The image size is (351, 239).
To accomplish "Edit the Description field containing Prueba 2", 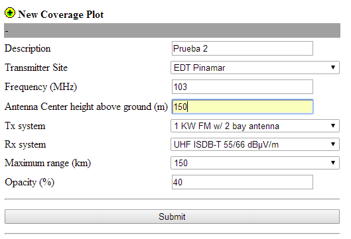I will 242,48.
